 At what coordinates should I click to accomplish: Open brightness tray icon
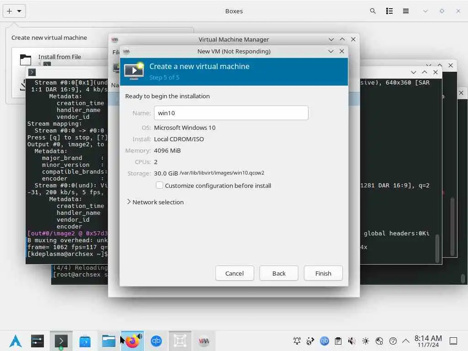pos(366,341)
